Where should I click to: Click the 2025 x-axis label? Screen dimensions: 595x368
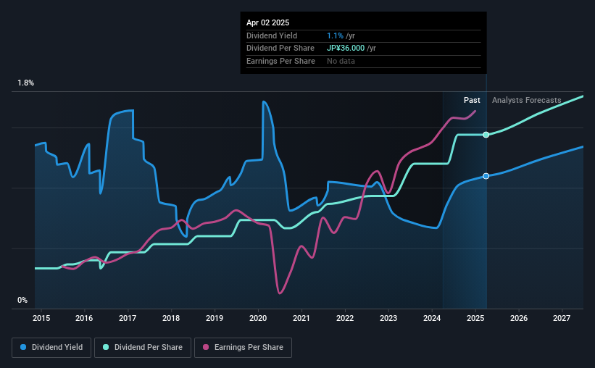[x=475, y=318]
